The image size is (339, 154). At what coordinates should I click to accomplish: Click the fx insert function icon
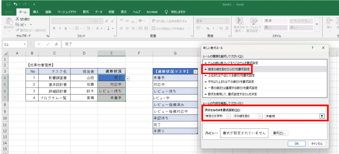(x=57, y=44)
